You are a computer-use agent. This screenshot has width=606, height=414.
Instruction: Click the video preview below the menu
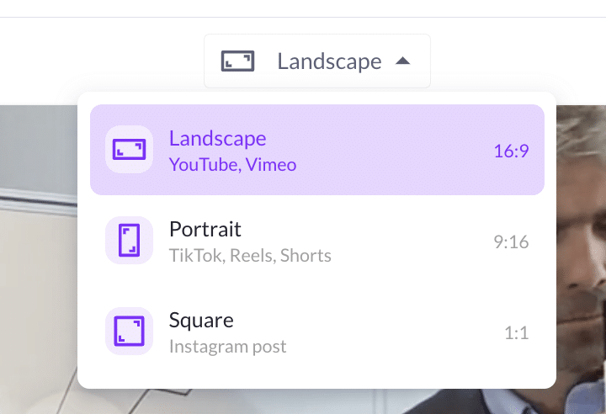point(301,401)
